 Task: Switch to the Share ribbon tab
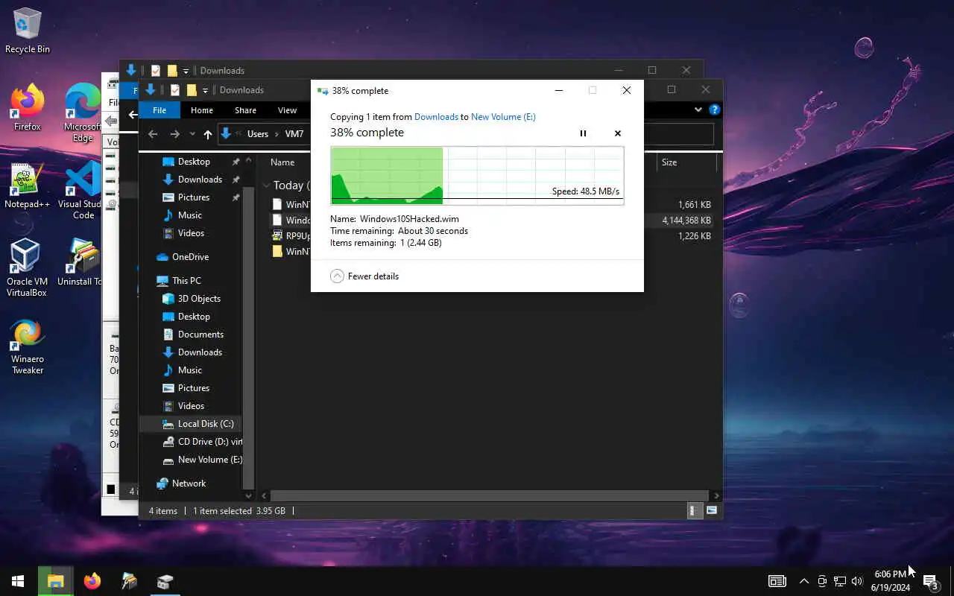[x=245, y=110]
